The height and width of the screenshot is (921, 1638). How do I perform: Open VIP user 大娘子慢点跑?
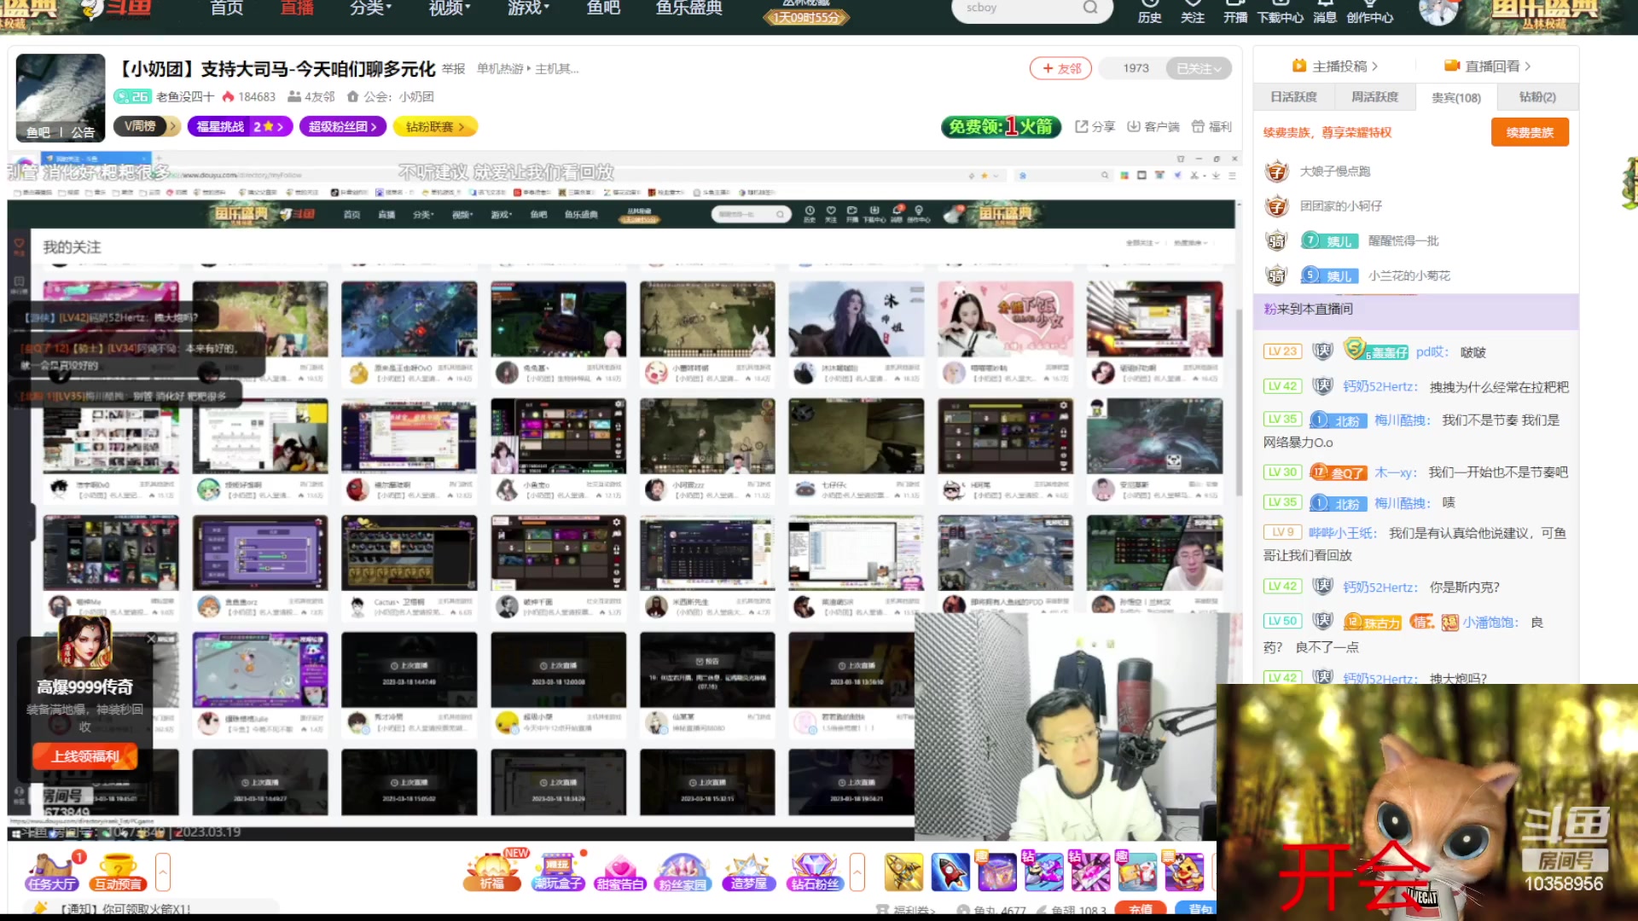pos(1335,171)
